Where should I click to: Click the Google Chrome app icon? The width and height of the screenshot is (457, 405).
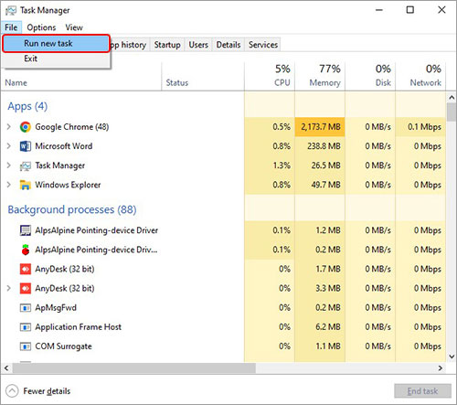click(26, 127)
